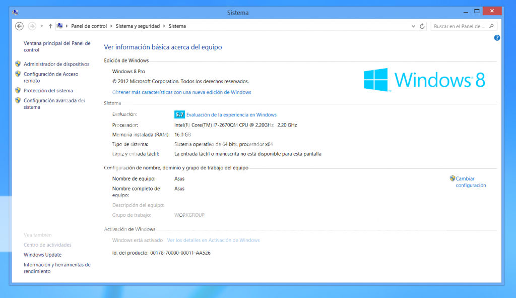The width and height of the screenshot is (516, 298).
Task: Open Configuración de Acceso remoto
Action: [x=51, y=77]
